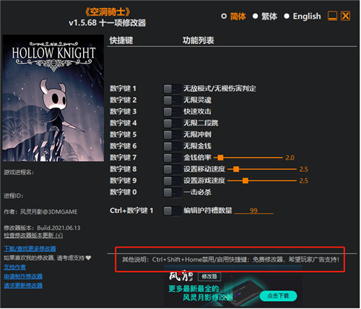Click the 编辑护符槽数量 value field
Screen dimensions: 361x309
click(254, 211)
